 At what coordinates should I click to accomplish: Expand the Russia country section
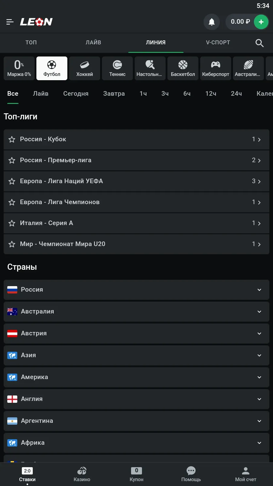point(259,290)
